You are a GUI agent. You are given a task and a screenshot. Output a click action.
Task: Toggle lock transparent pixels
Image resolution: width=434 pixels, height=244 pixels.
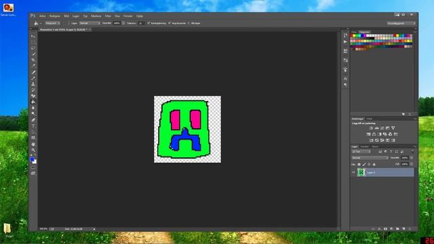pyautogui.click(x=359, y=164)
